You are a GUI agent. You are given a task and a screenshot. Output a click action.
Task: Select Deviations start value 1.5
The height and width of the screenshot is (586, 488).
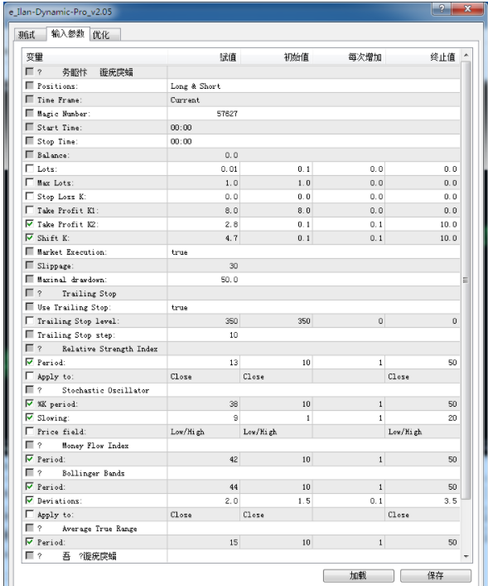pyautogui.click(x=304, y=501)
